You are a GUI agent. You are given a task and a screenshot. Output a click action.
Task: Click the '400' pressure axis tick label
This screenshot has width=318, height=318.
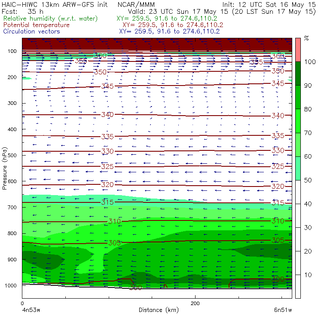tap(12, 129)
